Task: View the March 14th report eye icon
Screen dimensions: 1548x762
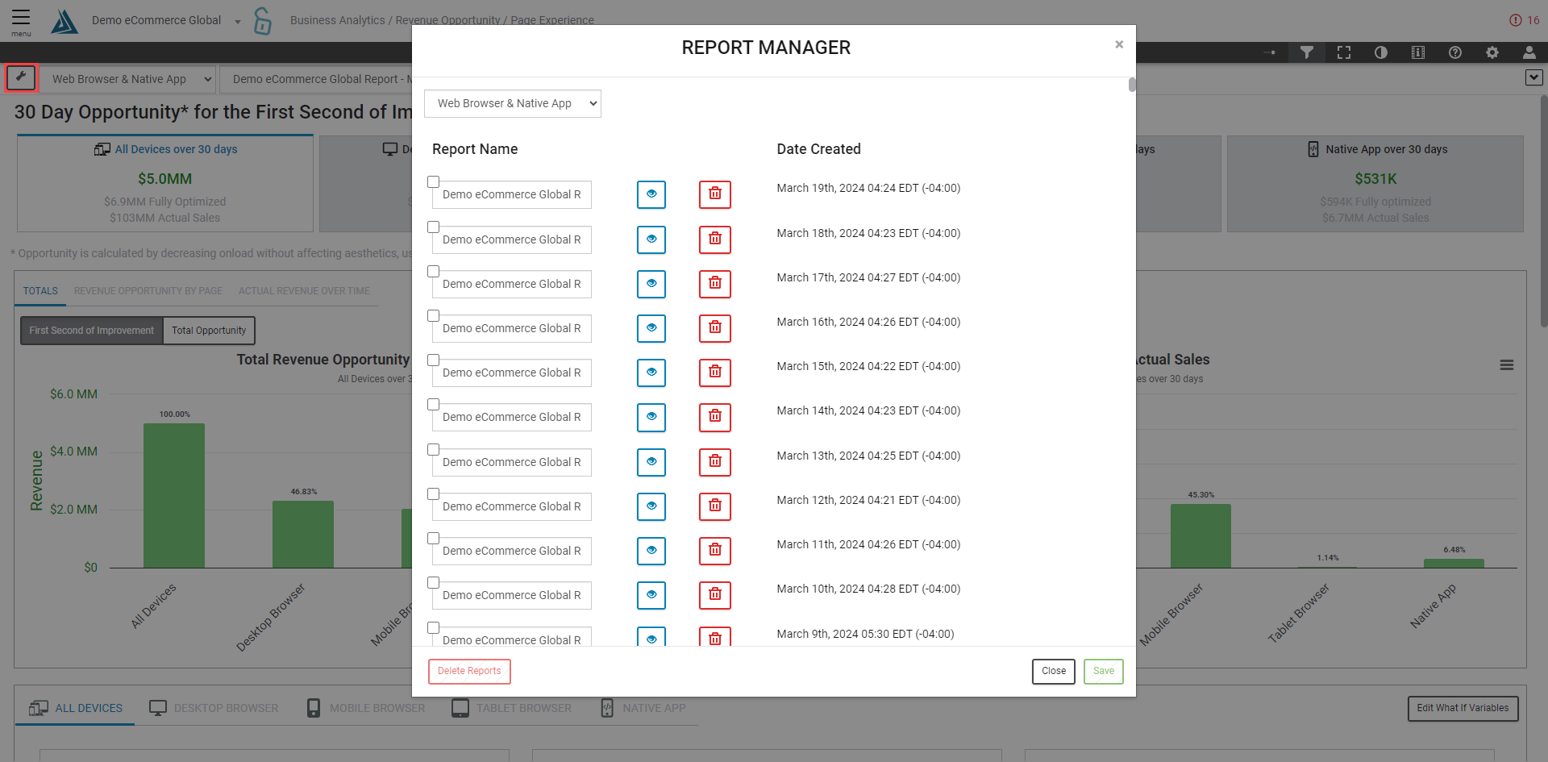Action: 651,417
